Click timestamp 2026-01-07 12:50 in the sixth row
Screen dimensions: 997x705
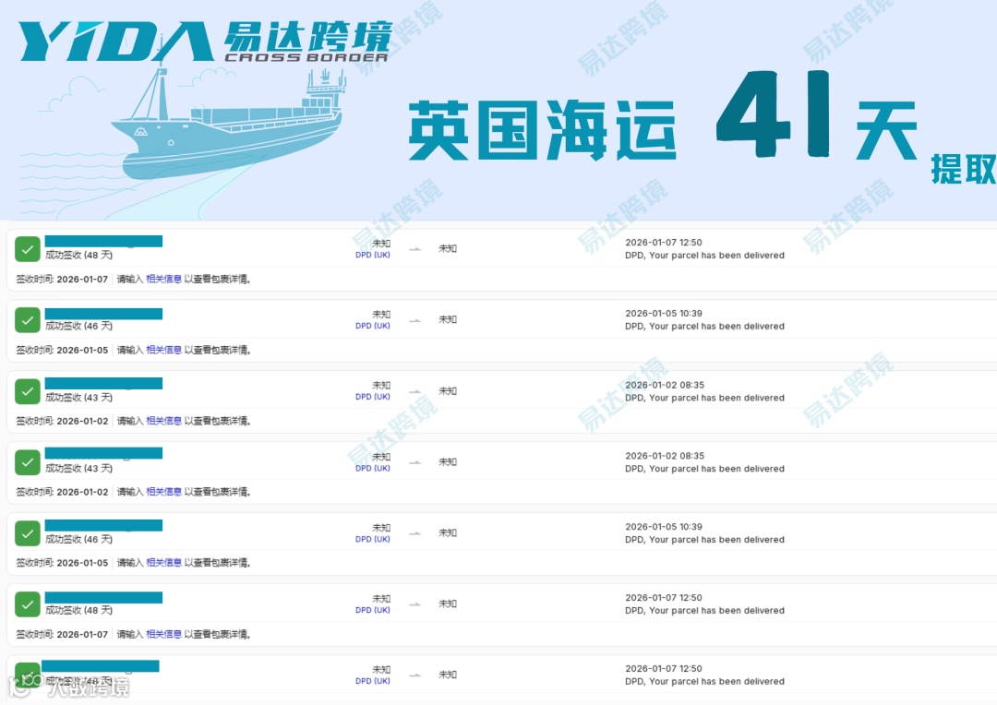click(663, 598)
